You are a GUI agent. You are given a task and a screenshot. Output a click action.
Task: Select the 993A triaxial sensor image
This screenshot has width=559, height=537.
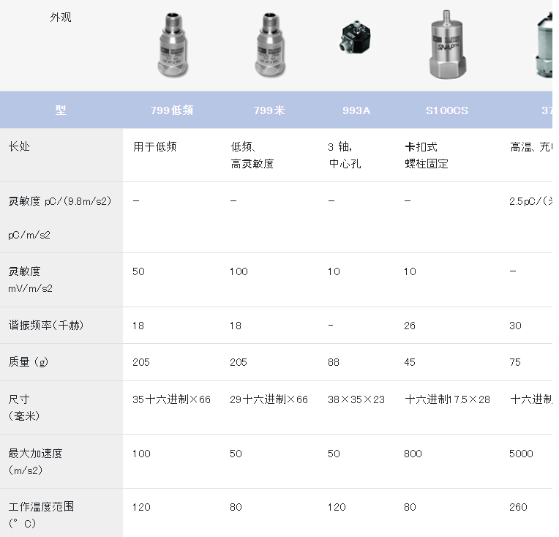356,42
